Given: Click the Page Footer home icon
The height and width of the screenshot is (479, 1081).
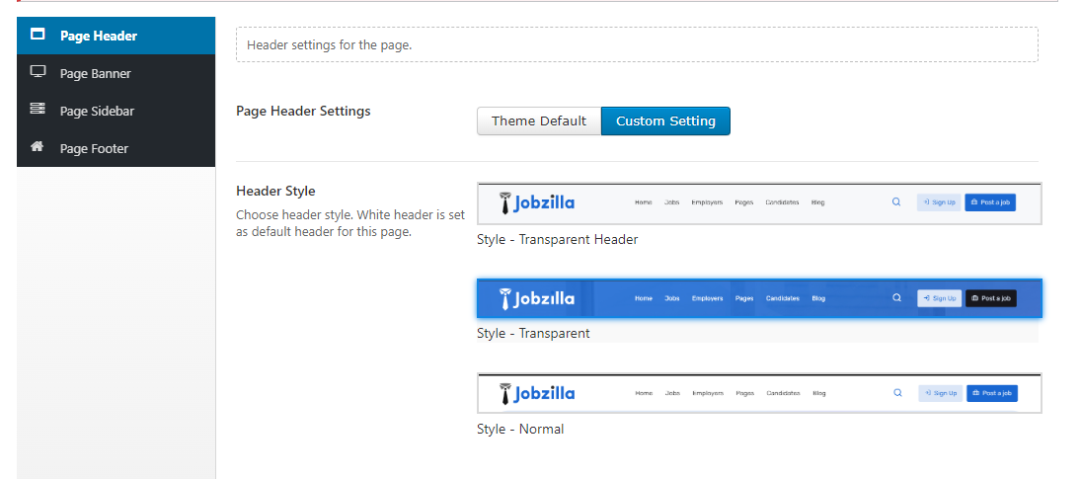Looking at the screenshot, I should pyautogui.click(x=38, y=147).
